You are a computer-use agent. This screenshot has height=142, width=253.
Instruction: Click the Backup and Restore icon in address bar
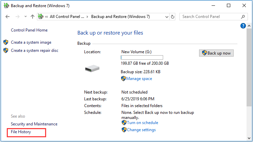tap(41, 17)
